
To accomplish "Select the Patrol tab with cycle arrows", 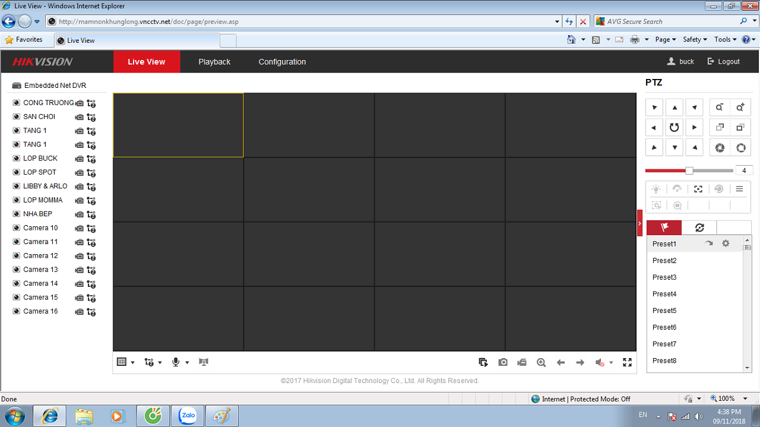I will click(699, 227).
